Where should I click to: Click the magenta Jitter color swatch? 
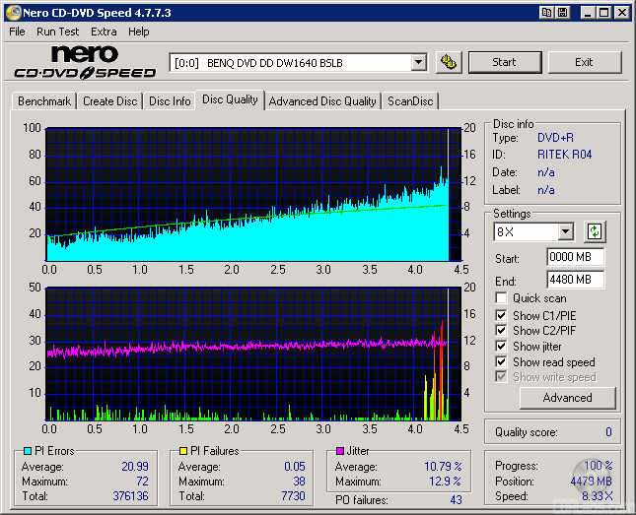tap(340, 451)
